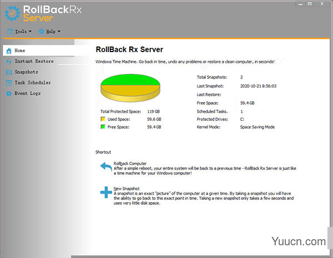Switch to Snapshots page

coord(26,72)
